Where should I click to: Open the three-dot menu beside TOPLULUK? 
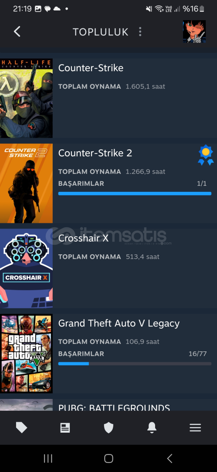click(140, 32)
